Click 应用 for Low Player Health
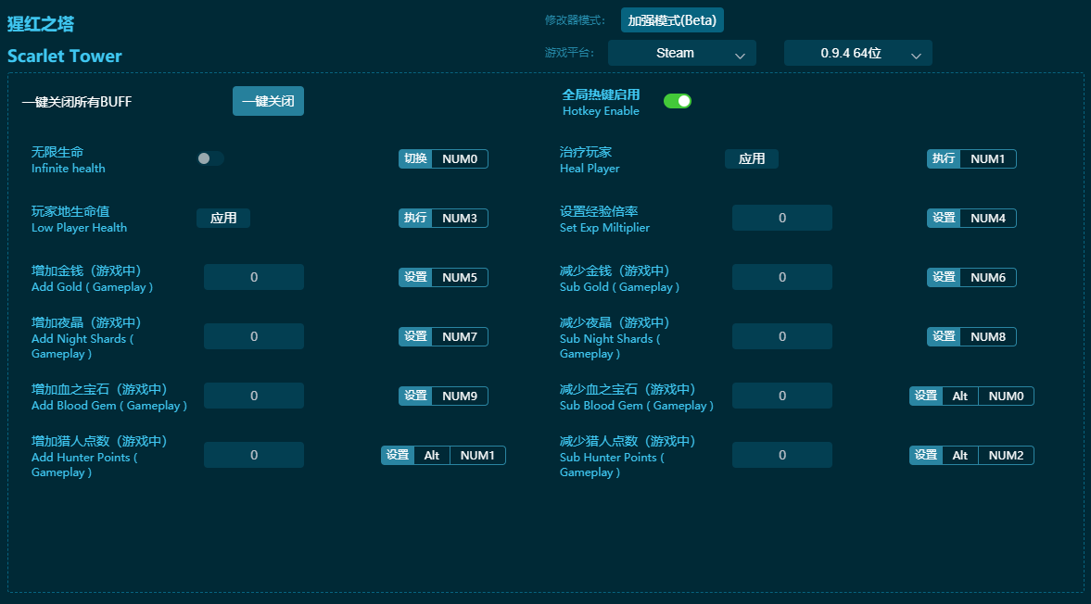The width and height of the screenshot is (1091, 604). [222, 218]
